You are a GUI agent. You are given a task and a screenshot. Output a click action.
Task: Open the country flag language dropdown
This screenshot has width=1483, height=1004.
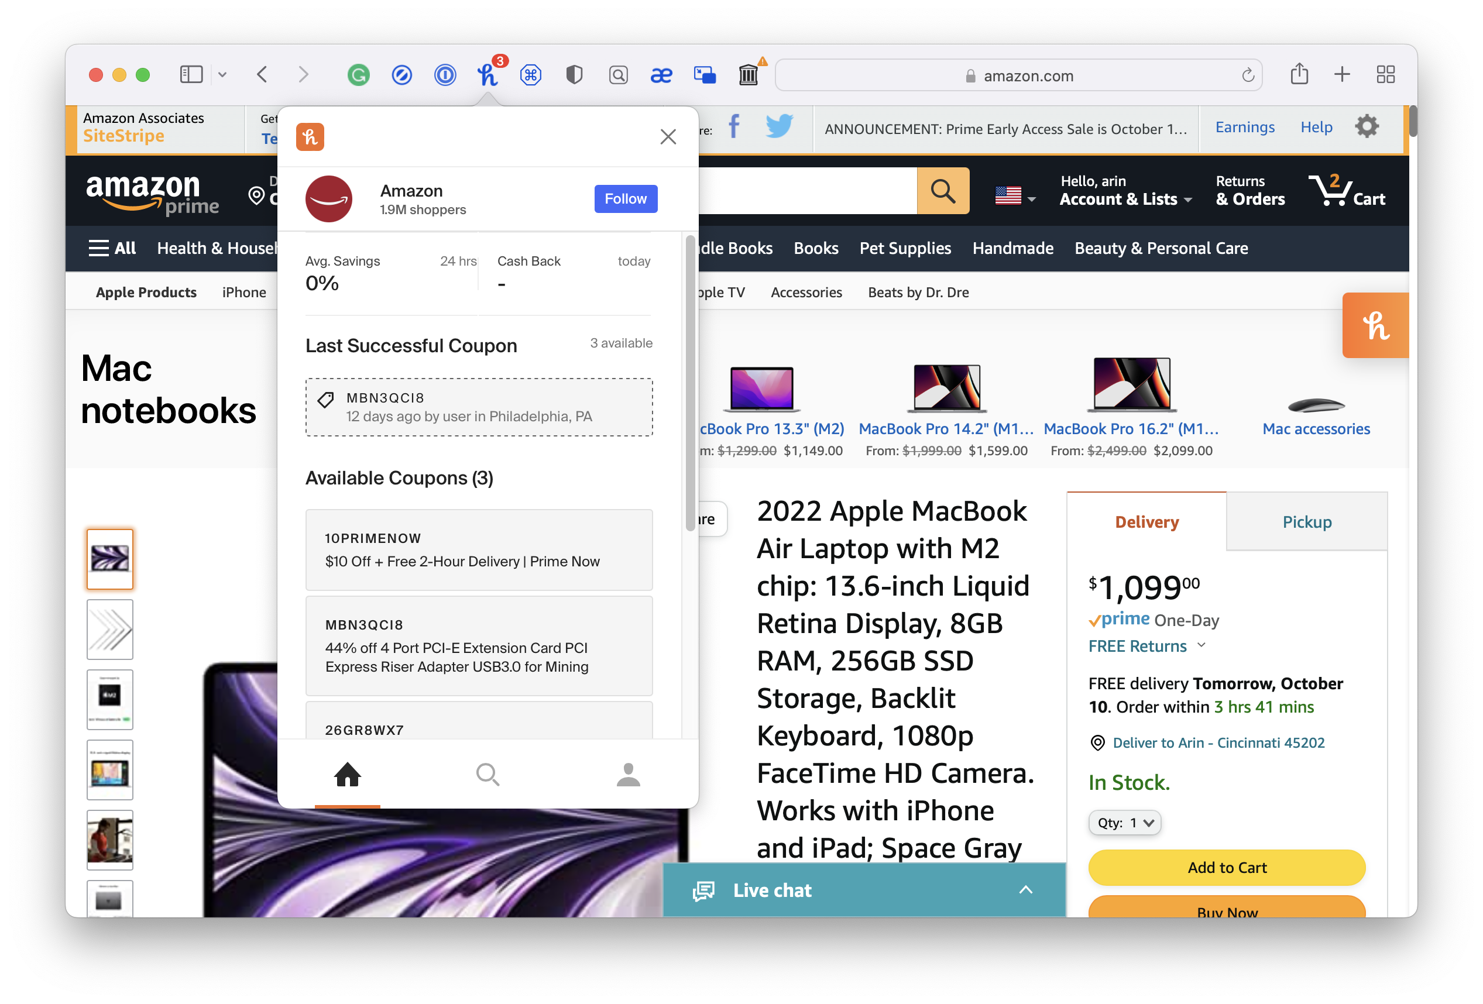(x=1014, y=195)
